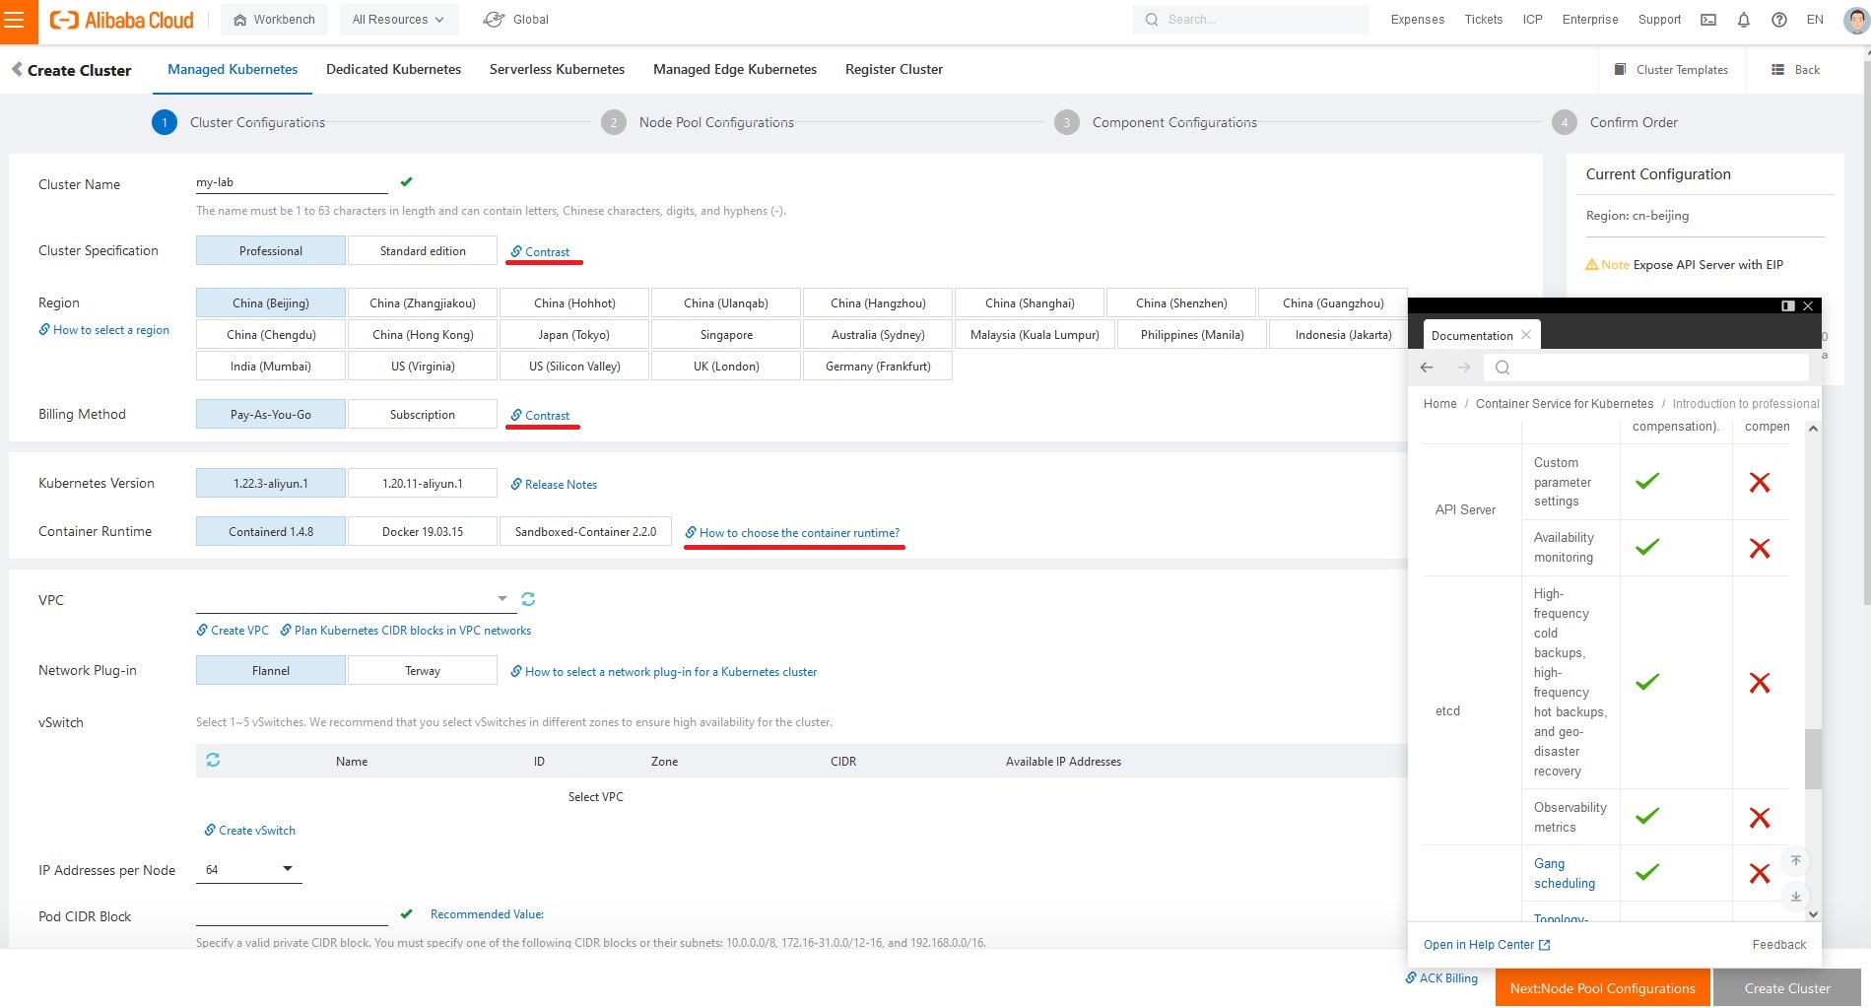This screenshot has height=1008, width=1871.
Task: Select Terway network plug-in
Action: click(422, 671)
